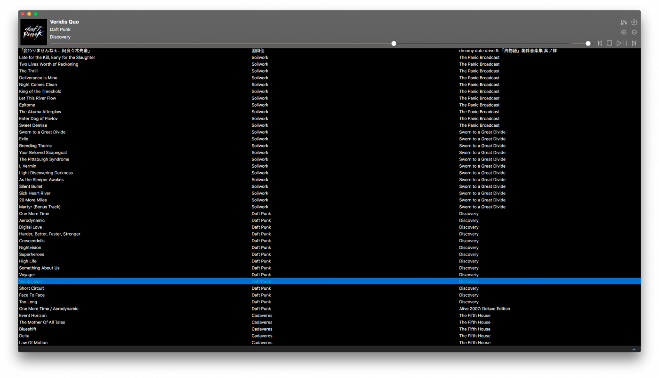This screenshot has width=659, height=378.
Task: Select track Superheroes
Action: pos(32,255)
